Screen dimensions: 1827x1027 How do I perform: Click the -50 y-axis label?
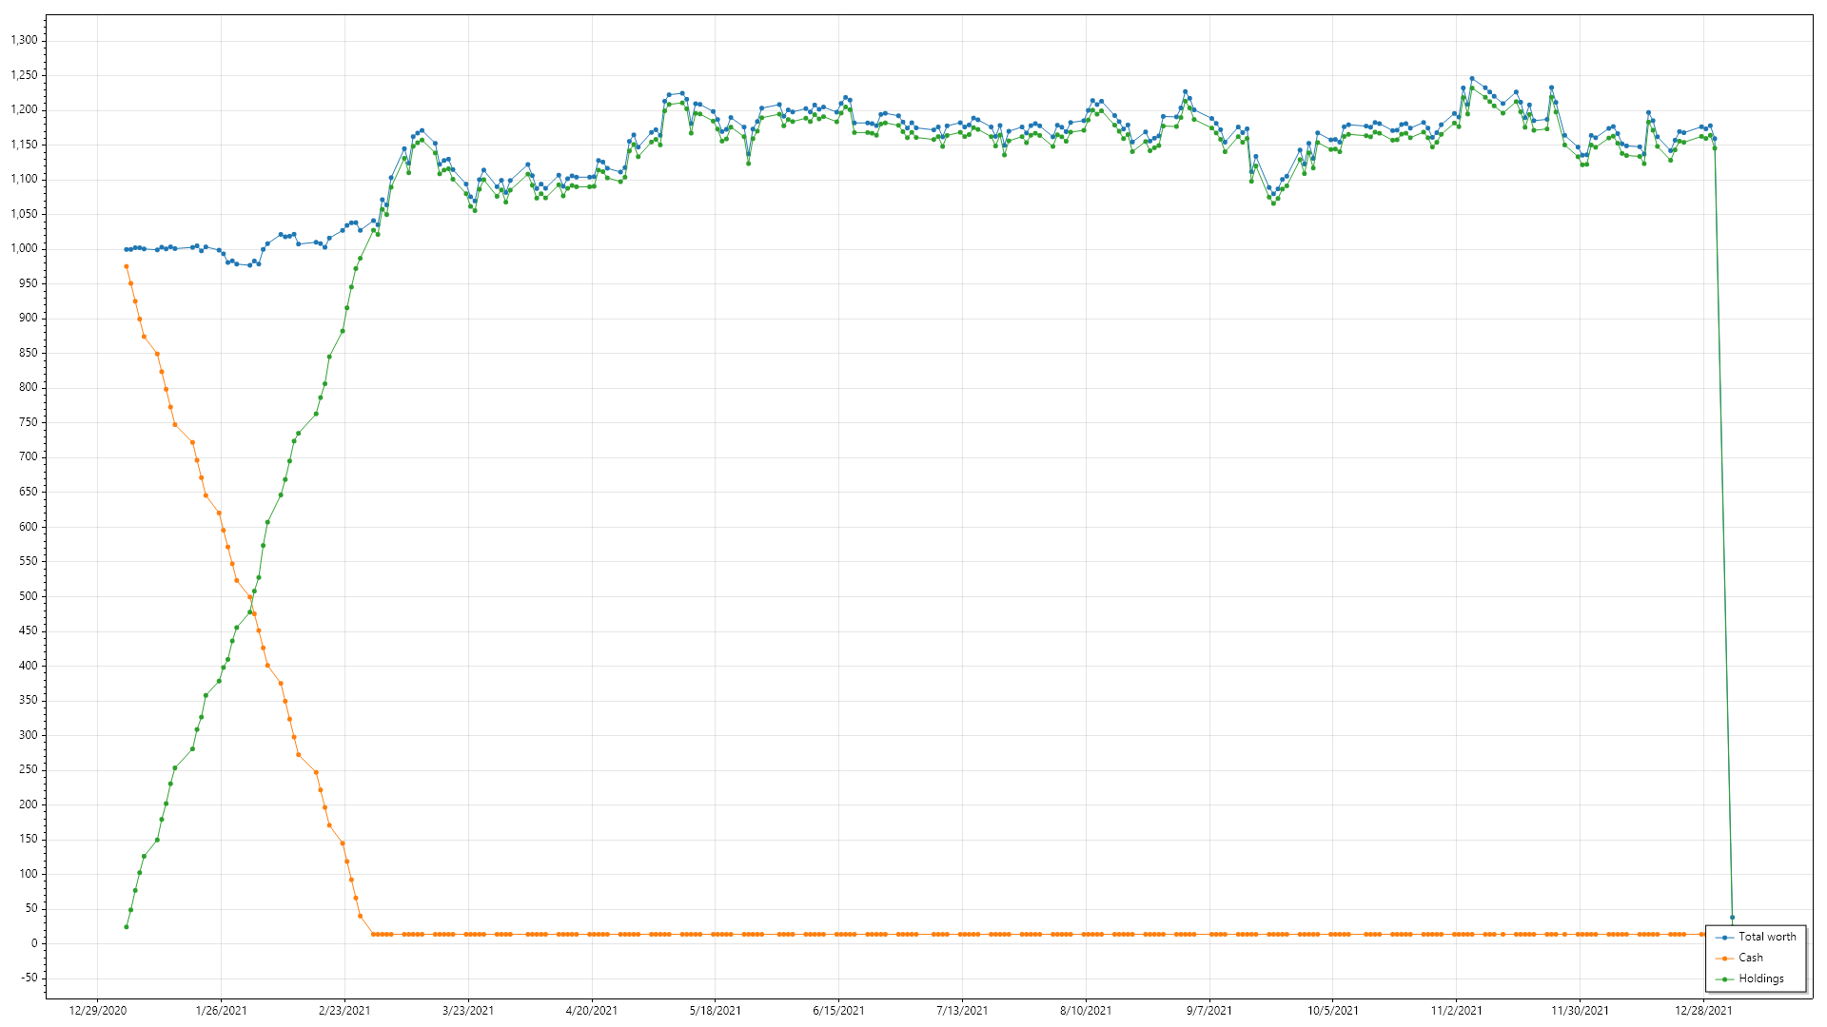tap(29, 978)
